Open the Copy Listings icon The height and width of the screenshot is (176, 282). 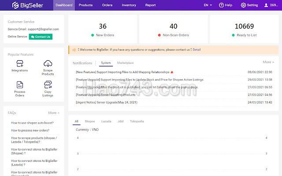pyautogui.click(x=48, y=84)
